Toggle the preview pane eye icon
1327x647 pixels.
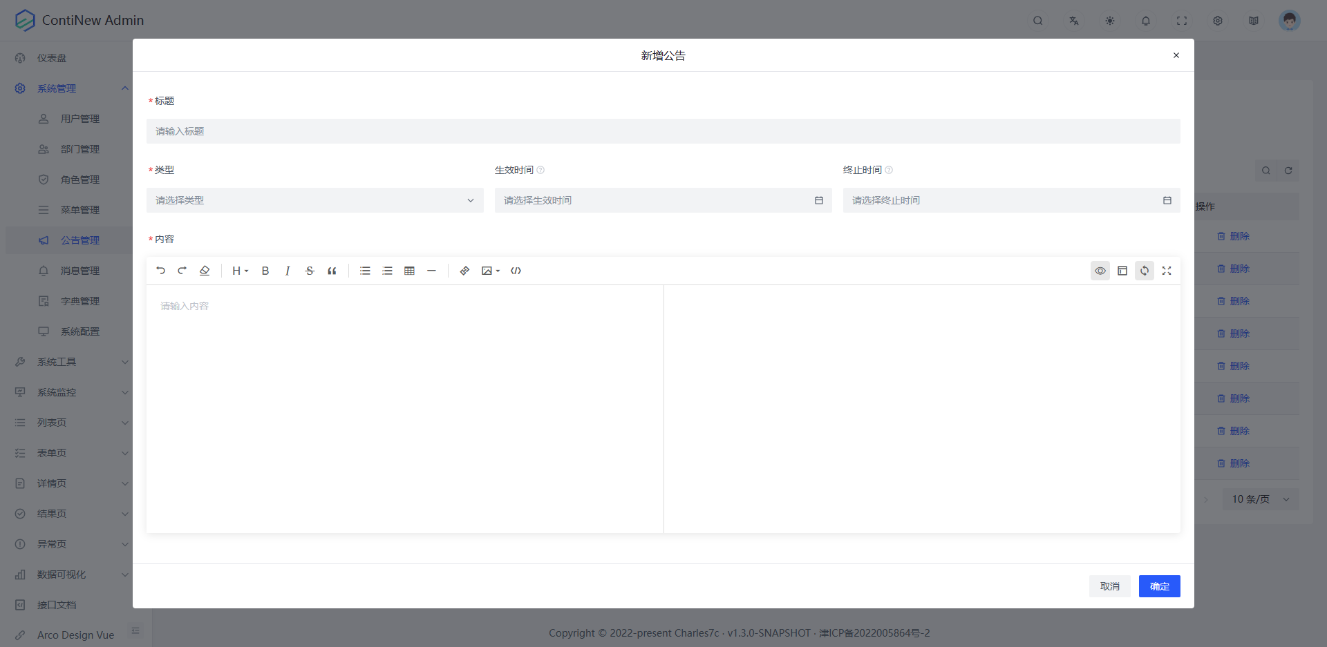[x=1100, y=271]
